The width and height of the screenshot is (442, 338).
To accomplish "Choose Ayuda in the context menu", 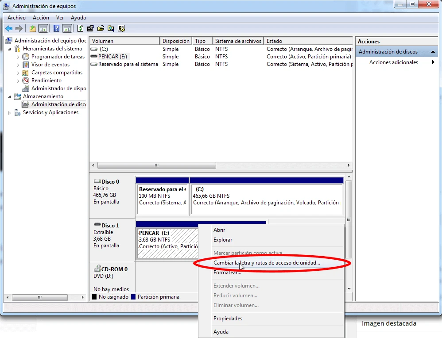I will click(271, 332).
